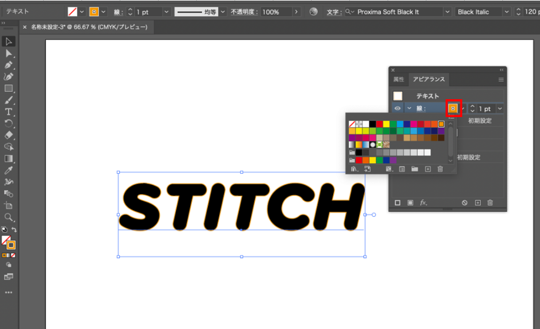Select the Eraser tool
Viewport: 540px width, 329px height.
[x=9, y=135]
